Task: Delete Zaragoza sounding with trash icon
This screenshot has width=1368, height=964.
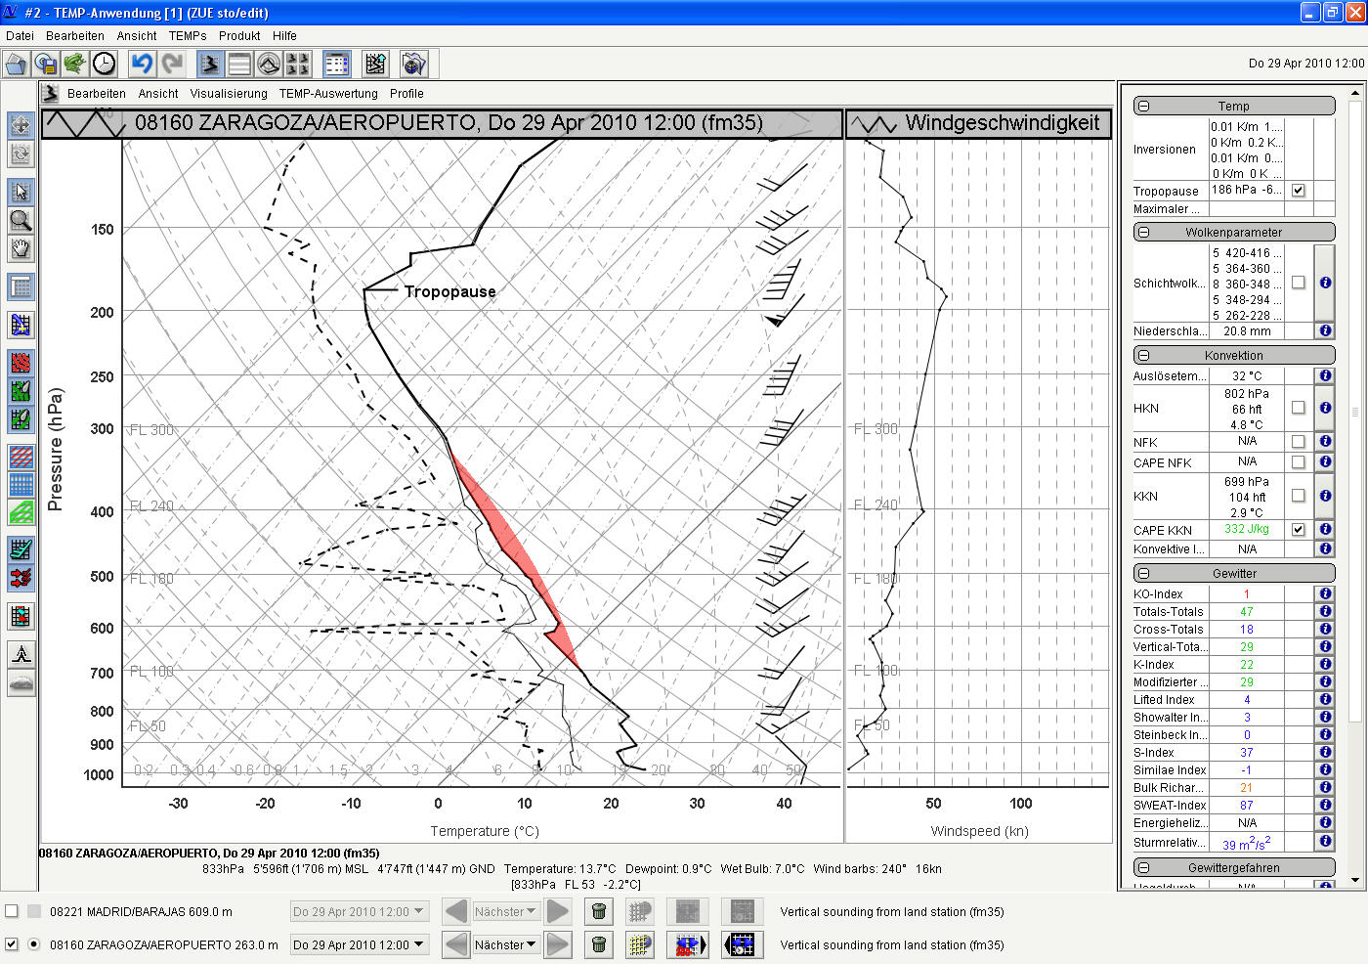Action: click(599, 944)
